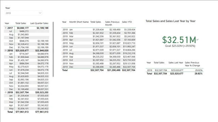This screenshot has height=122, width=218.
Task: Select 2019 Nov total sales $3,385,488
Action: click(x=98, y=63)
